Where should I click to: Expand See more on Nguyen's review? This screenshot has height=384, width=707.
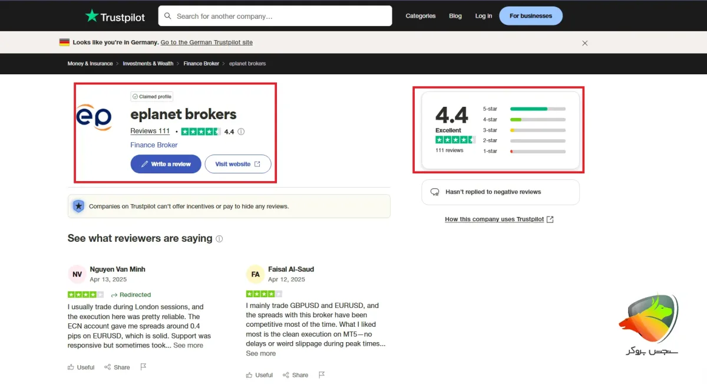point(188,346)
